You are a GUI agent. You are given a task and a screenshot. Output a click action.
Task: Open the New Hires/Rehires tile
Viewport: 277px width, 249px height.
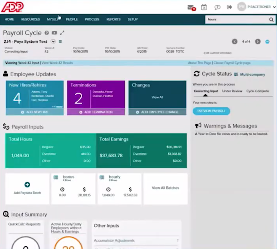[35, 94]
